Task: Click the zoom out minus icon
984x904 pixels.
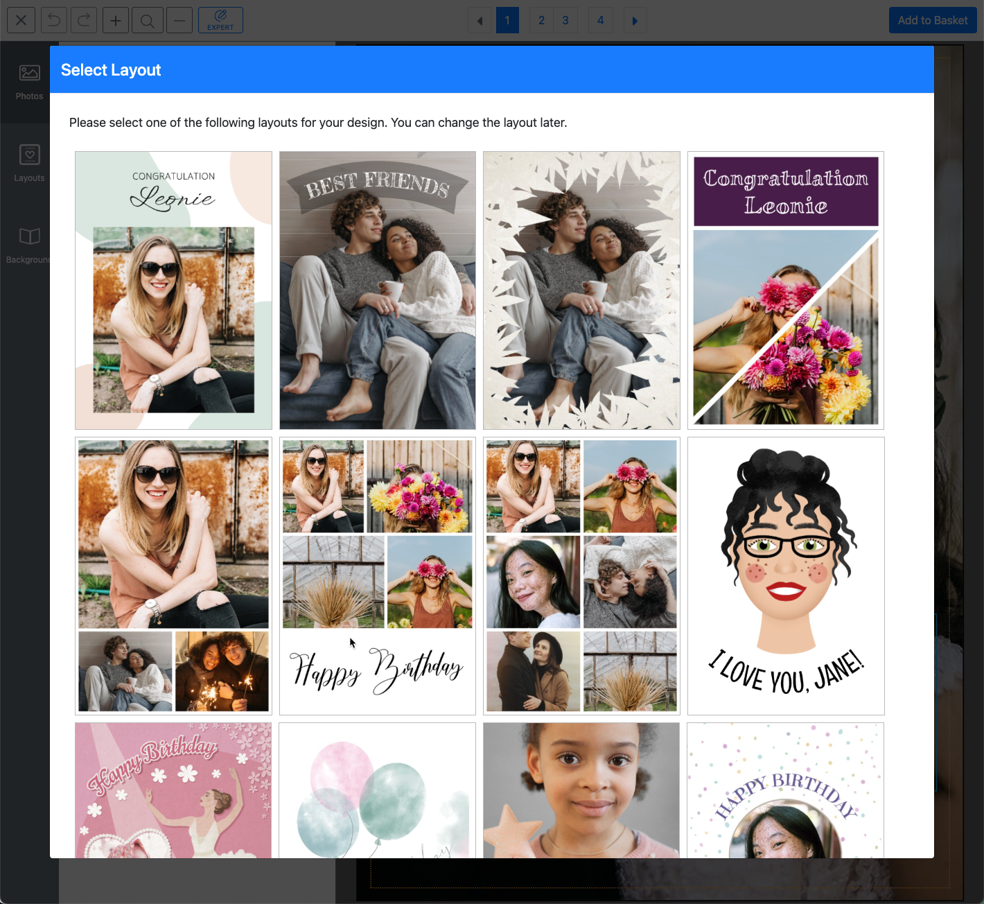Action: [x=179, y=20]
